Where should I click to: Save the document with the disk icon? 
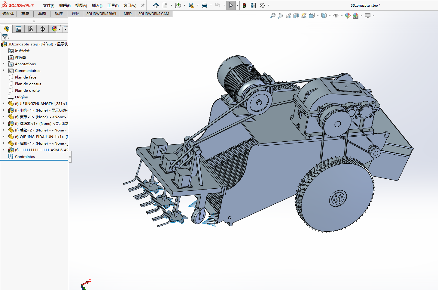tap(191, 5)
